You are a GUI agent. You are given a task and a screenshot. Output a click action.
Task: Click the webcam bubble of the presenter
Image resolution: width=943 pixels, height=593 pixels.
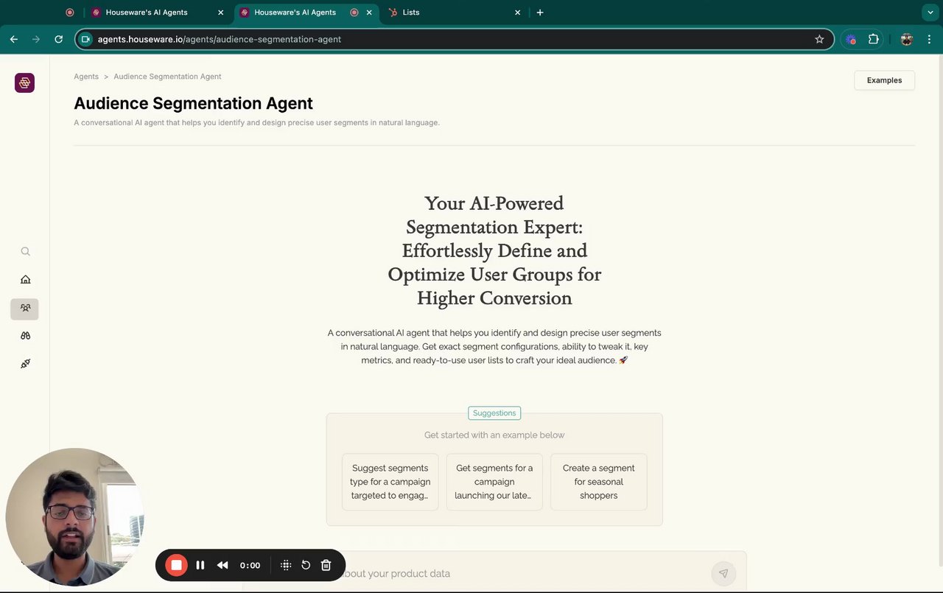click(x=74, y=517)
